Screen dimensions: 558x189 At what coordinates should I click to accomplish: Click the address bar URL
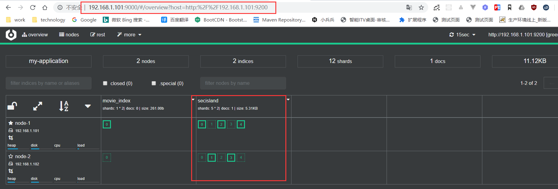click(x=178, y=8)
